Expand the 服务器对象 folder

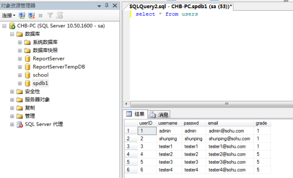click(x=12, y=100)
